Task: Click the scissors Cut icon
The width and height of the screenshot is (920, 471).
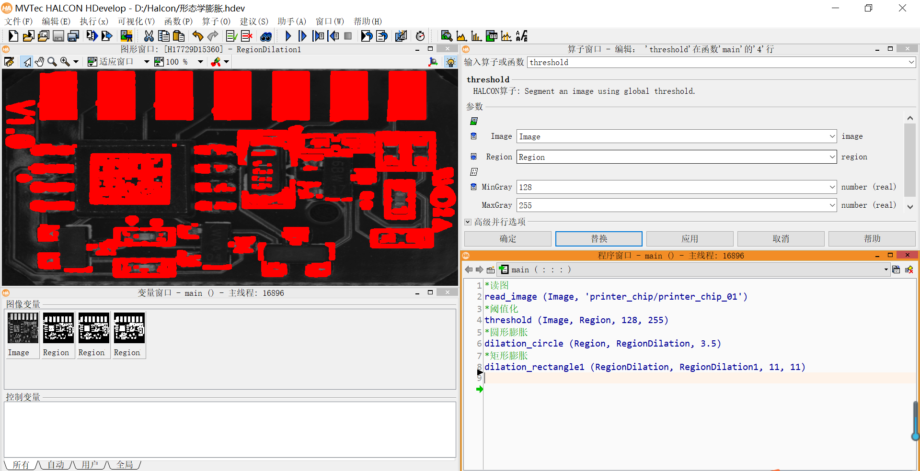Action: [x=149, y=36]
